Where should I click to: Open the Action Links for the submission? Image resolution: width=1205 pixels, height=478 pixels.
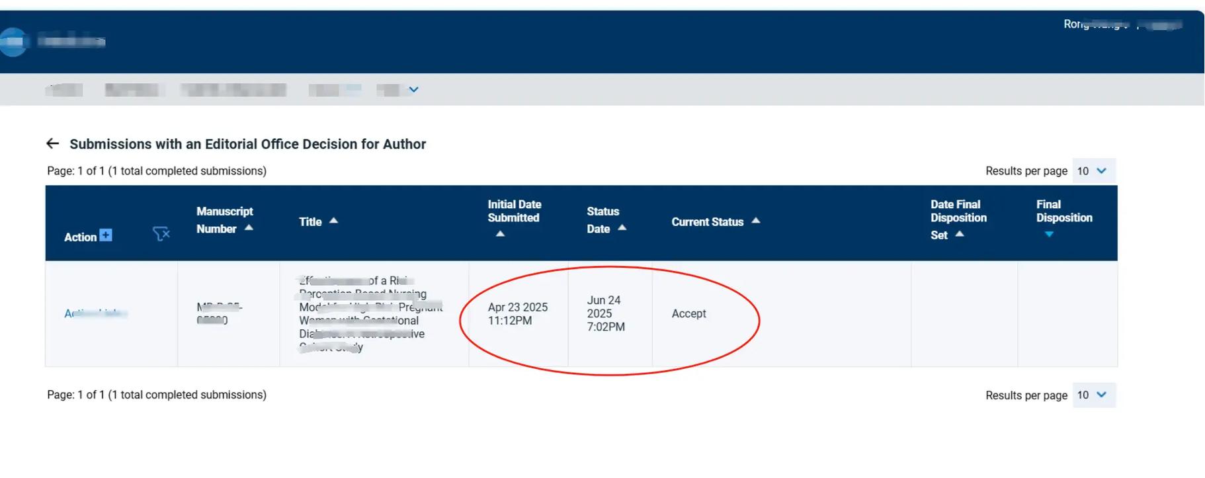pos(95,313)
